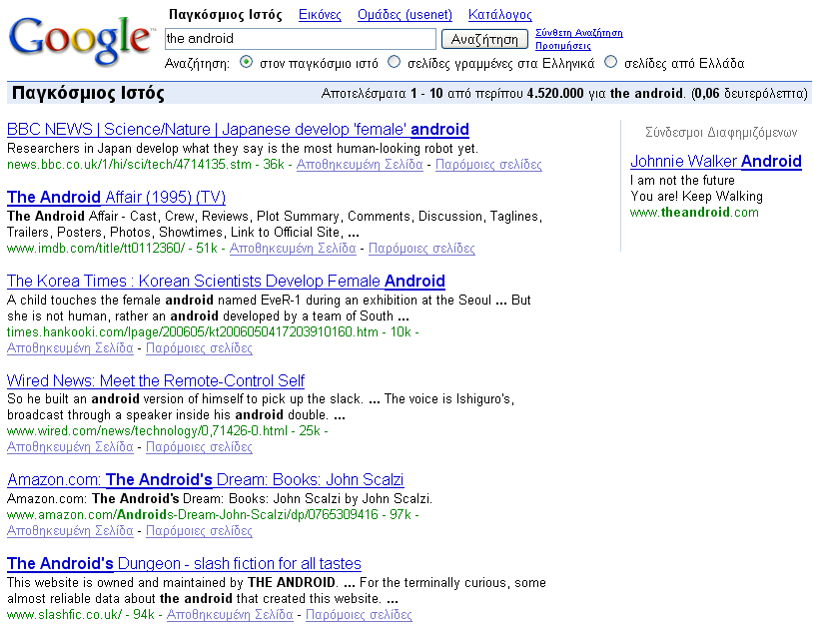Screen dimensions: 813x626
Task: Open the Ομάδες (usenet) tab
Action: coord(405,15)
